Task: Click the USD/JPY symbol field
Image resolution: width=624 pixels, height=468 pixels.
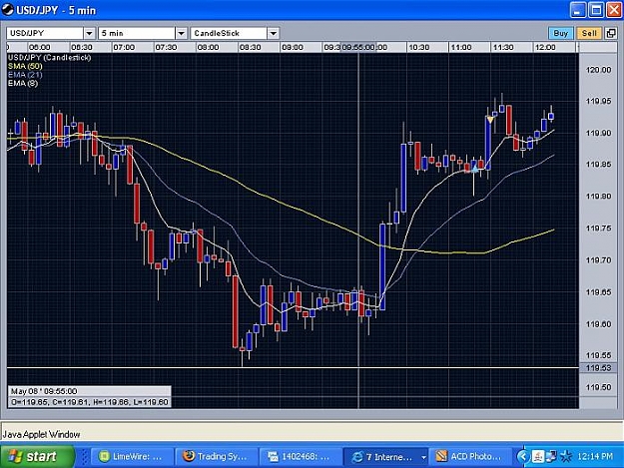Action: 45,33
